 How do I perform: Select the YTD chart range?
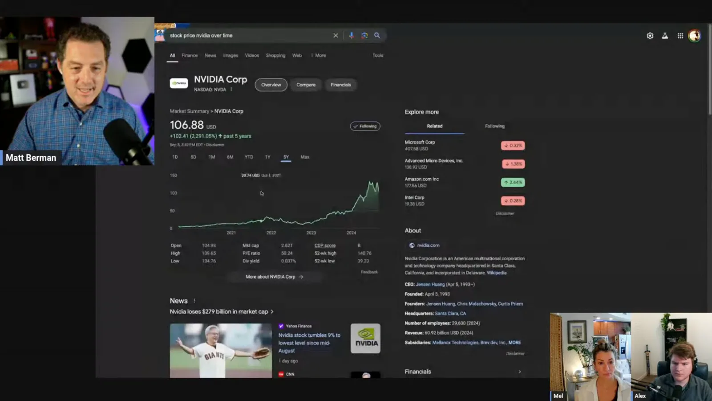coord(249,157)
